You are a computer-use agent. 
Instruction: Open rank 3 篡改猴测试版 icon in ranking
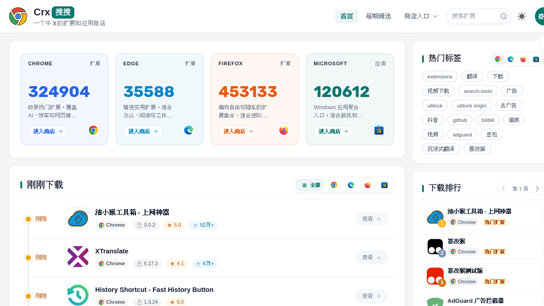(x=435, y=277)
